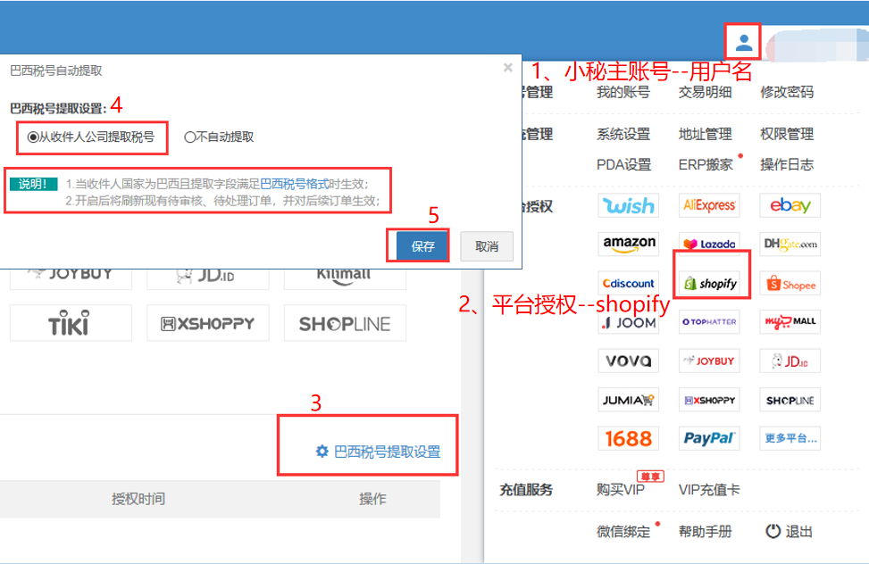Viewport: 869px width, 564px height.
Task: Click the DHgate platform logo
Action: pos(790,245)
